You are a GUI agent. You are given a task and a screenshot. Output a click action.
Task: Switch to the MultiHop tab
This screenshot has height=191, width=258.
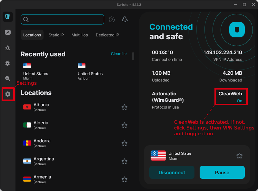80,35
